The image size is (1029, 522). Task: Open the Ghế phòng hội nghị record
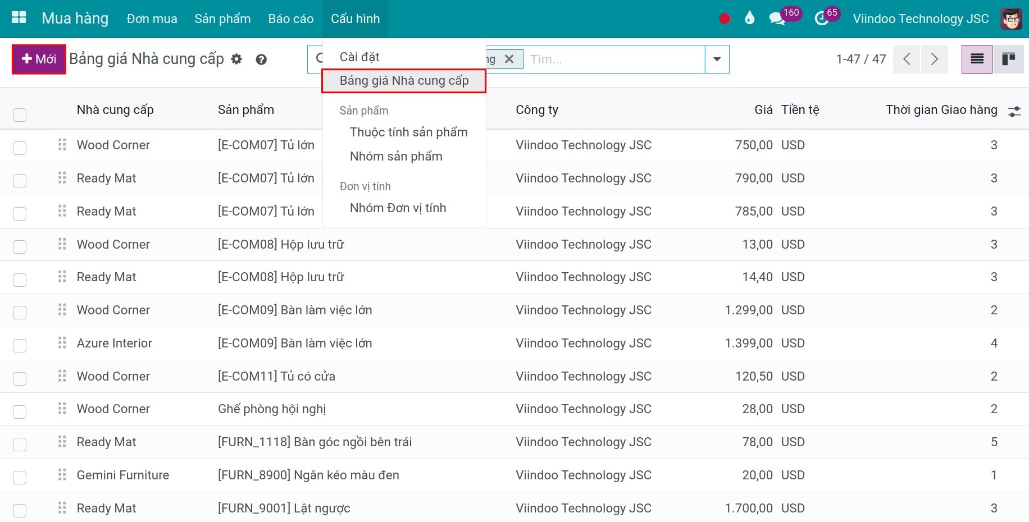(x=272, y=409)
